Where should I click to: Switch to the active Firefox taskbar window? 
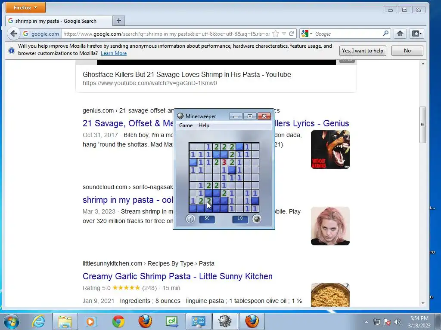(252, 321)
